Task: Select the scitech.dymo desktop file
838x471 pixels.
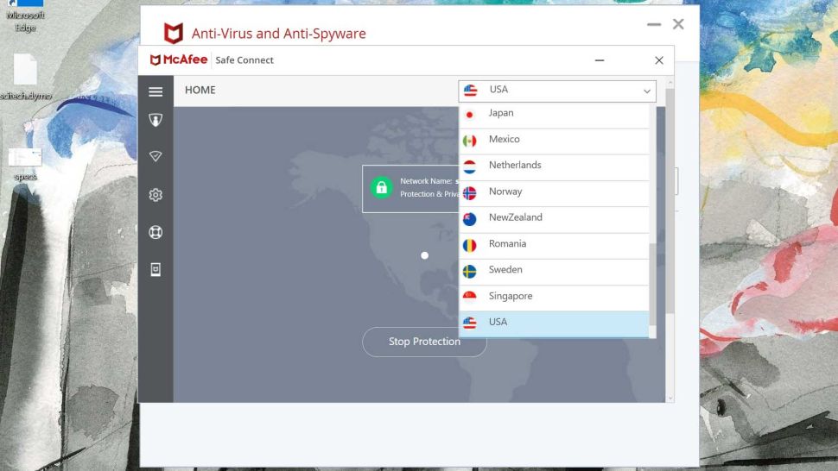Action: [x=25, y=77]
